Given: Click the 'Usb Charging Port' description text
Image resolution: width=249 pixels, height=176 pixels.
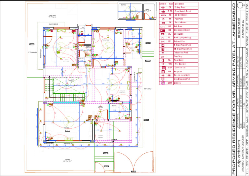Looking at the screenshot, I should coord(182,79).
